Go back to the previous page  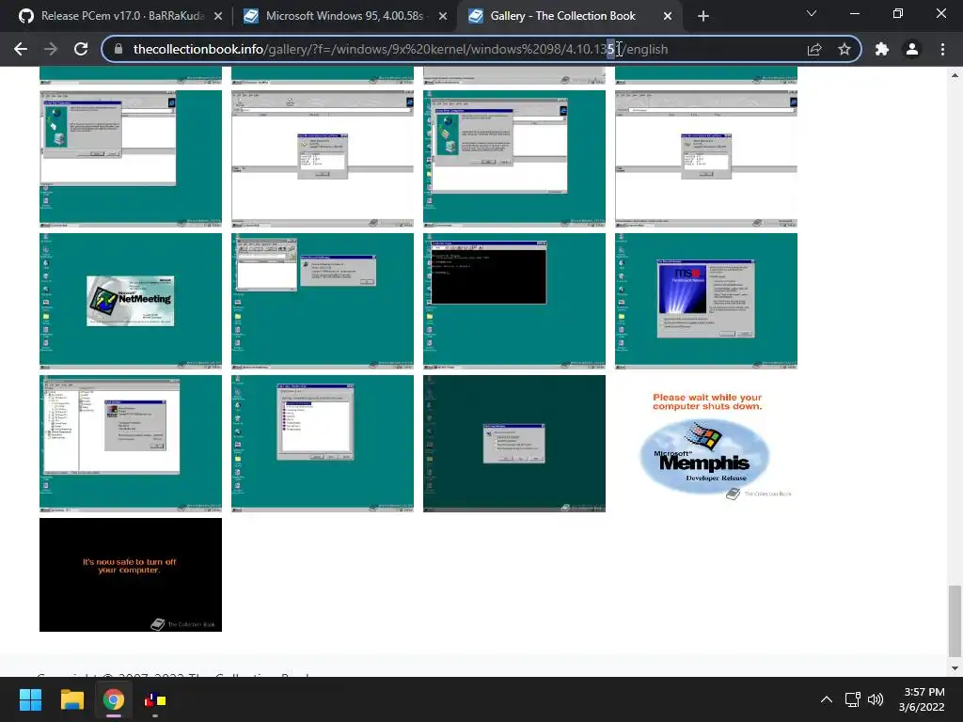[21, 49]
